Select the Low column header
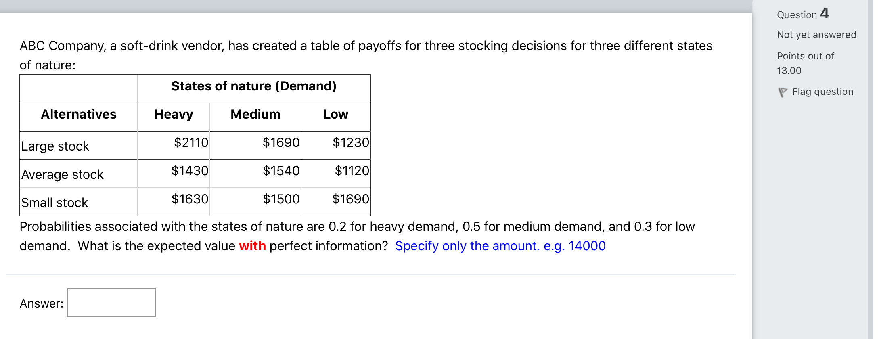 336,114
